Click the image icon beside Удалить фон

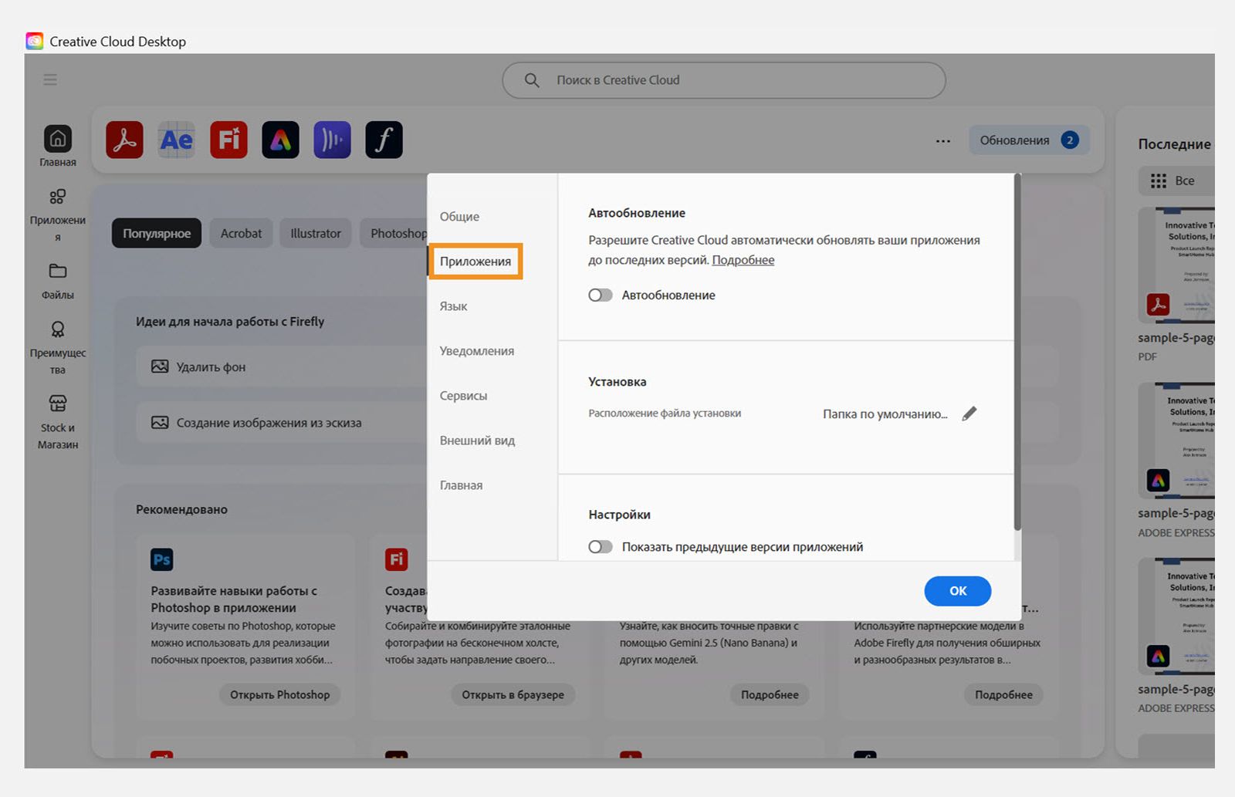[160, 366]
